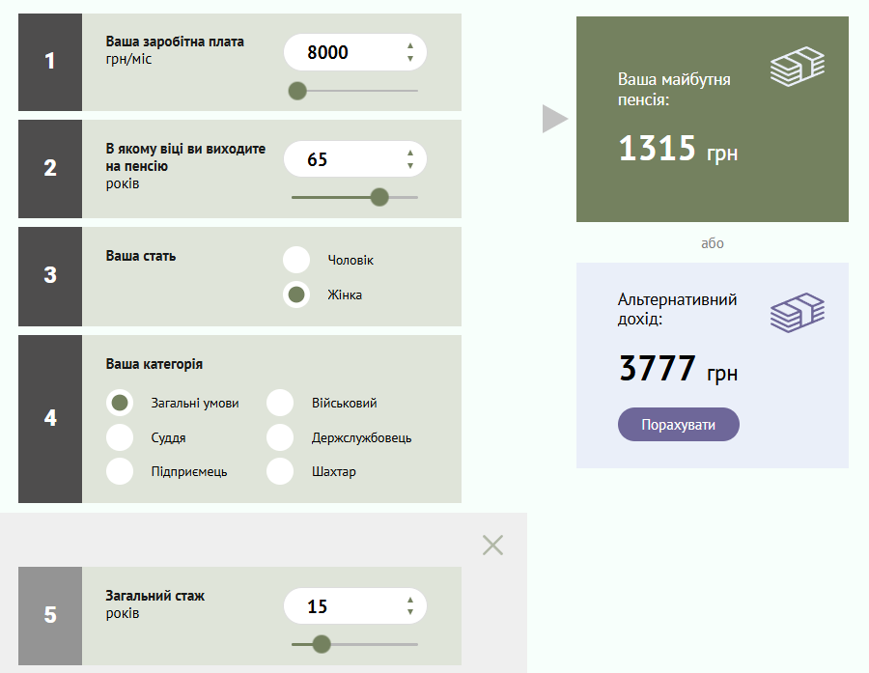Select Чоловік gender option

(296, 260)
